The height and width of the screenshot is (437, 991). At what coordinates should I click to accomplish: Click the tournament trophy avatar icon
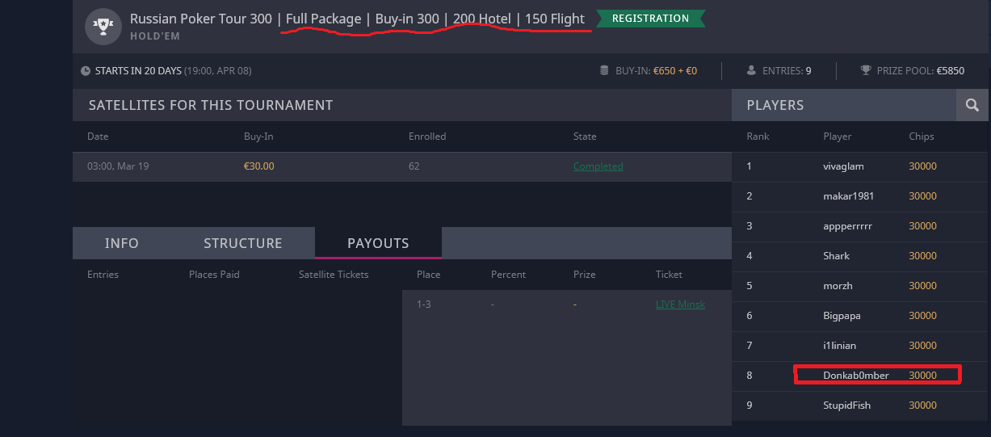(103, 26)
